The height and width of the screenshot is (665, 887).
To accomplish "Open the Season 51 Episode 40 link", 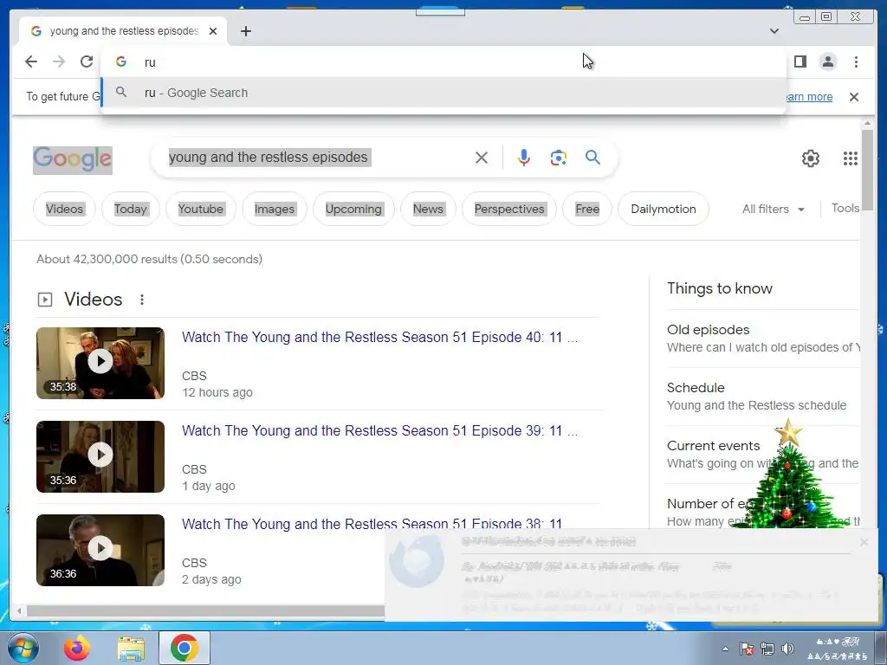I will [x=379, y=337].
